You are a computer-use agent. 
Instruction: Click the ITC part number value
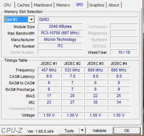60,46
